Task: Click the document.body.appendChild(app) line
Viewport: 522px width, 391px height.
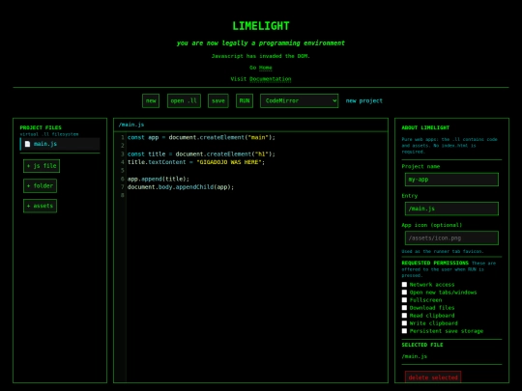Action: click(x=181, y=187)
